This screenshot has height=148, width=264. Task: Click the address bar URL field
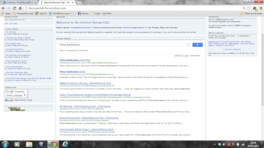133,8
